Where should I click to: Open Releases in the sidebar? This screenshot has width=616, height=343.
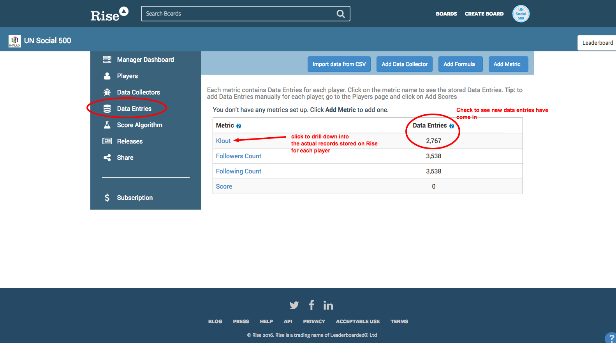pyautogui.click(x=130, y=141)
